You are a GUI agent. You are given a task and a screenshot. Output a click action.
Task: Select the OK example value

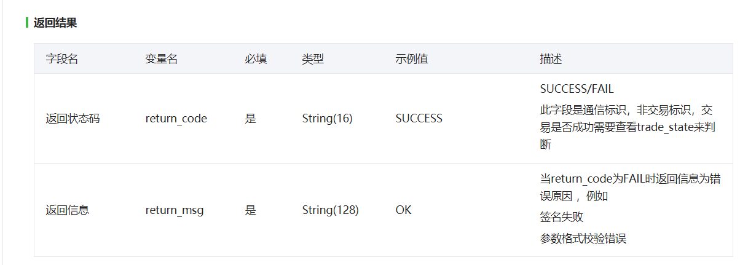click(x=403, y=210)
